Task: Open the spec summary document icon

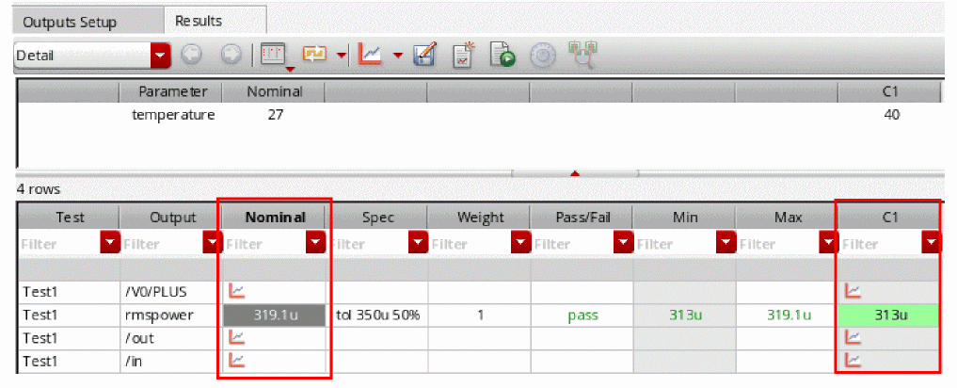Action: [464, 56]
